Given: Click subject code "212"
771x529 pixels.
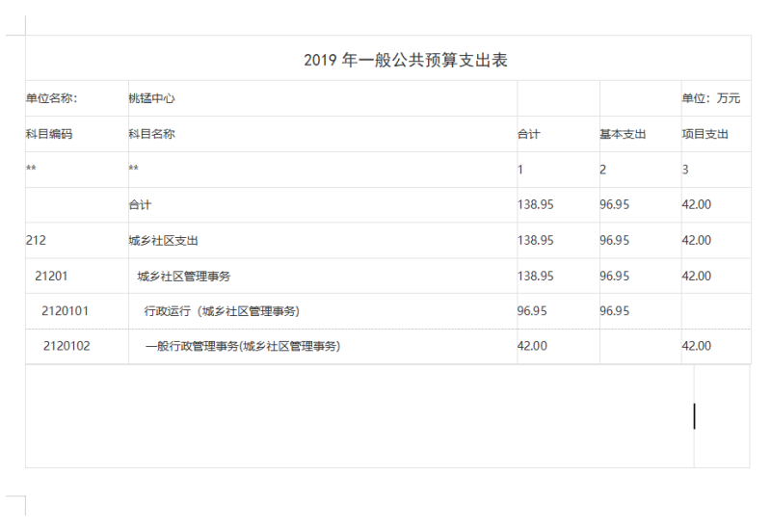Looking at the screenshot, I should tap(36, 240).
